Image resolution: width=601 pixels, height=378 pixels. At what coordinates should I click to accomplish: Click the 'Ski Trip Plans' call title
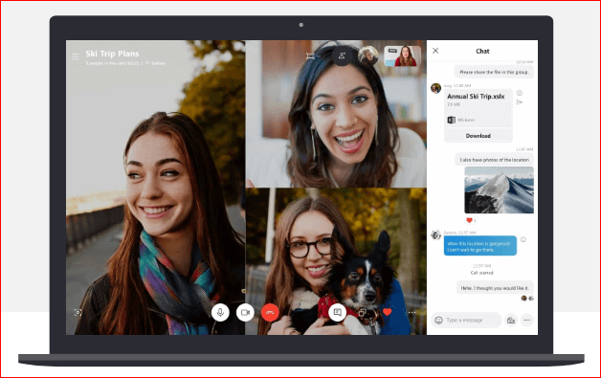coord(112,54)
